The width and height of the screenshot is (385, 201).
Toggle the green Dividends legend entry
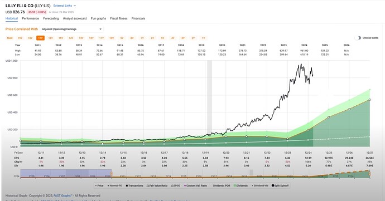pyautogui.click(x=240, y=185)
